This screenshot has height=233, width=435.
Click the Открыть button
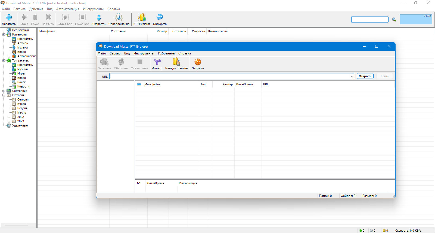[x=365, y=76]
